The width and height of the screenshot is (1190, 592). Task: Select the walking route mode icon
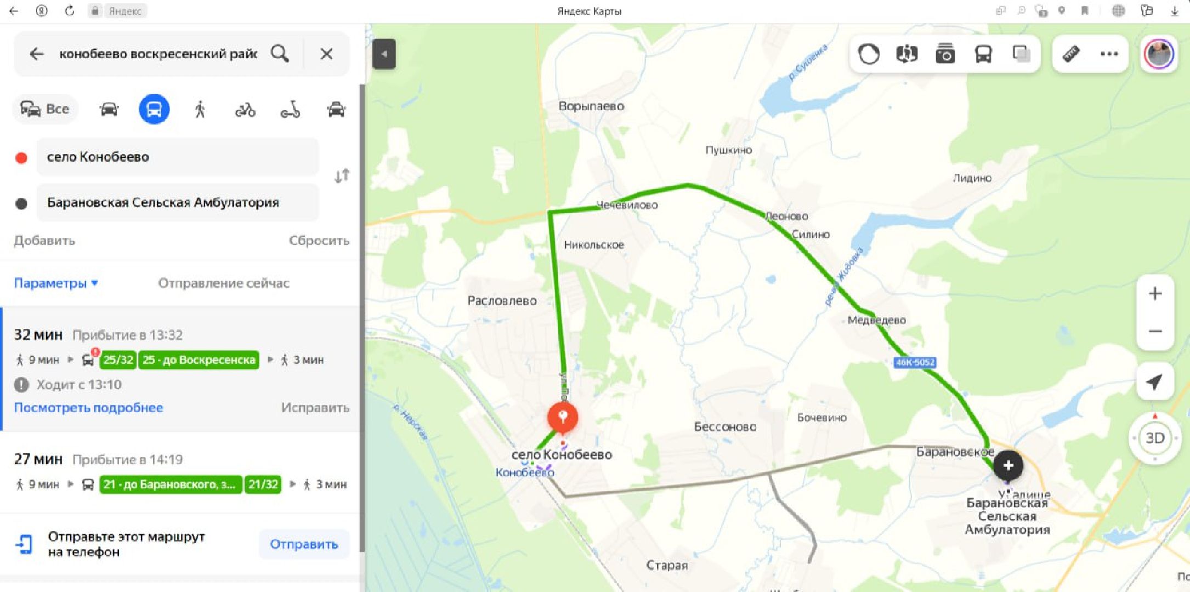[200, 109]
